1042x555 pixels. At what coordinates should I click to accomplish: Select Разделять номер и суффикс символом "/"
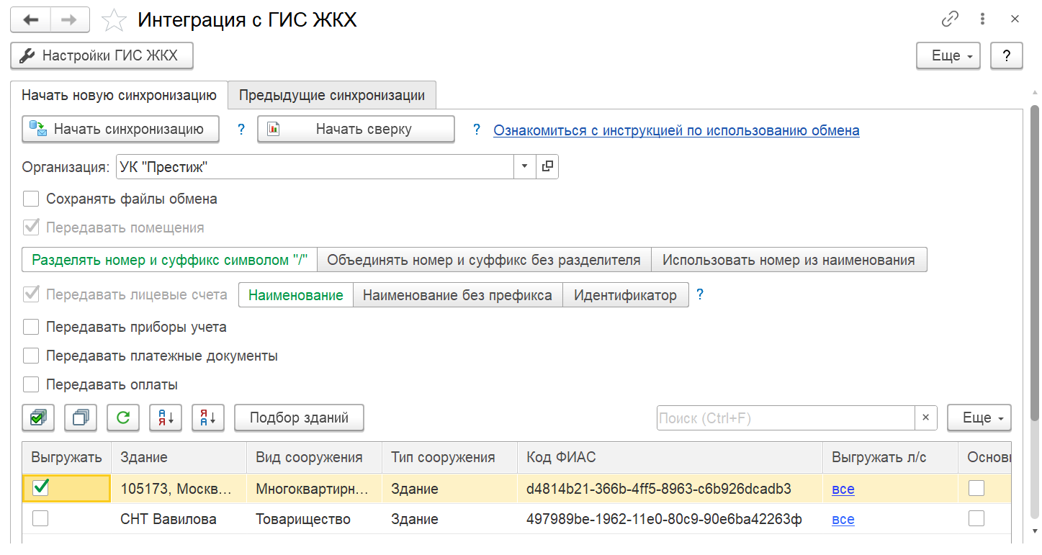pyautogui.click(x=170, y=260)
